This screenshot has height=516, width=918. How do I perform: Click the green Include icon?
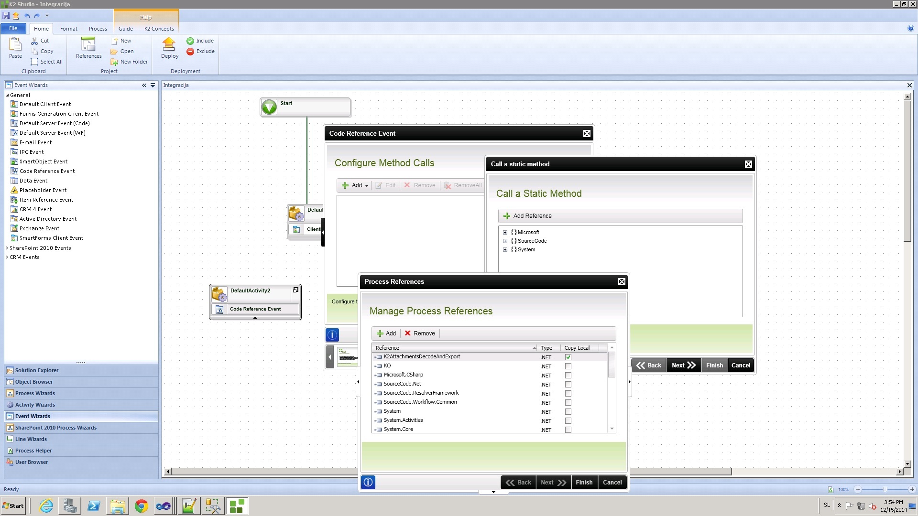pos(190,41)
